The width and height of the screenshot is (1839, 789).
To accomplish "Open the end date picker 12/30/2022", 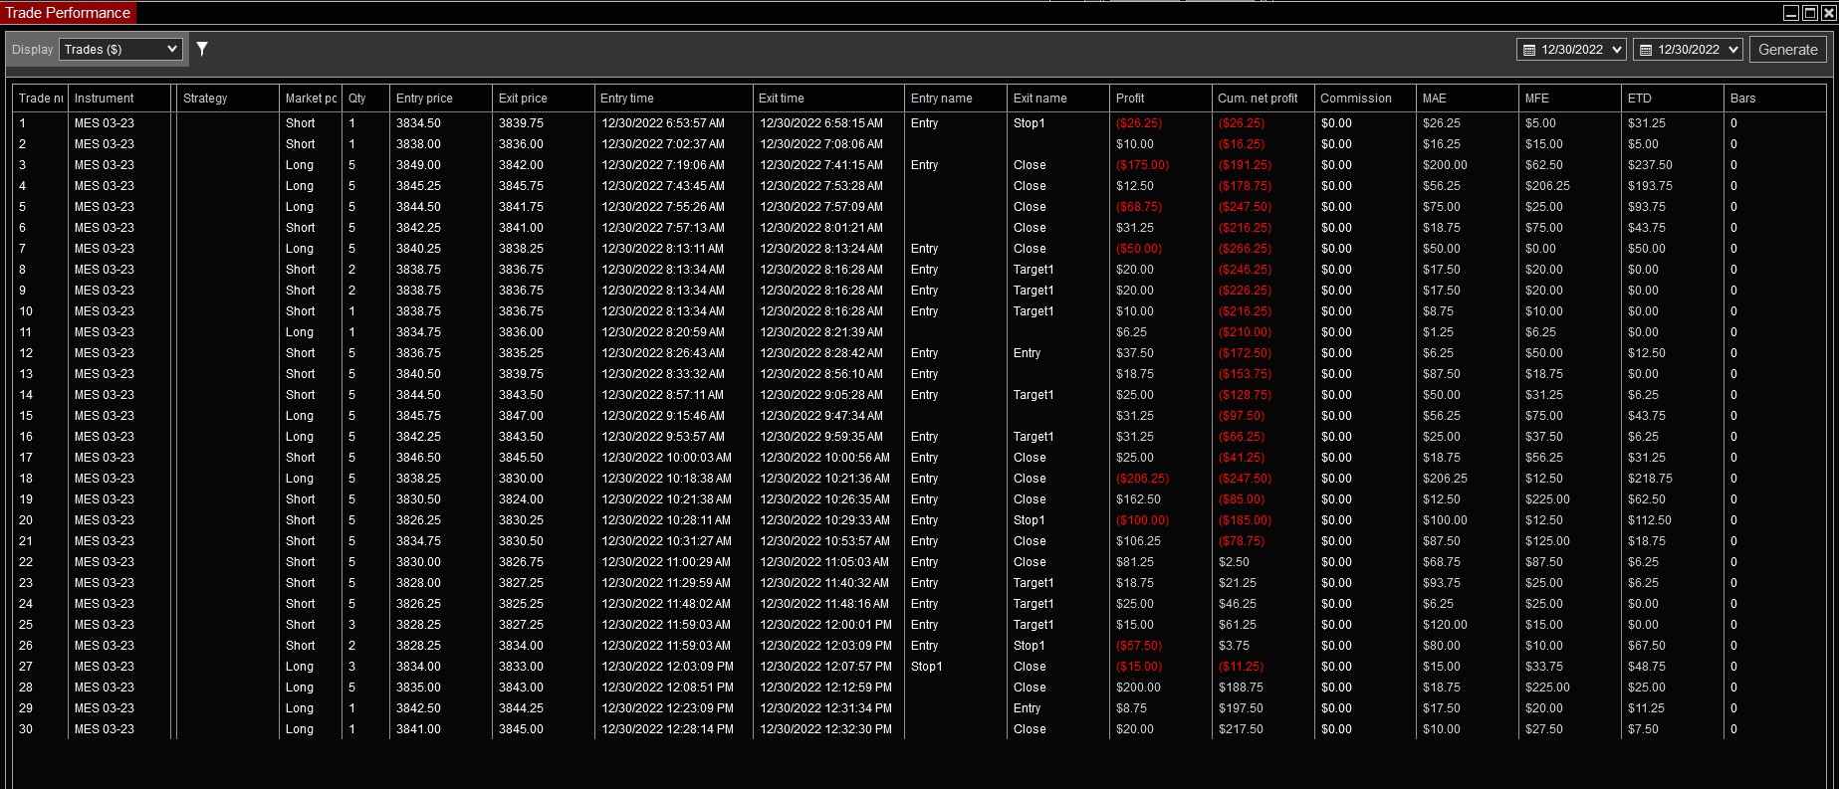I will (x=1688, y=50).
